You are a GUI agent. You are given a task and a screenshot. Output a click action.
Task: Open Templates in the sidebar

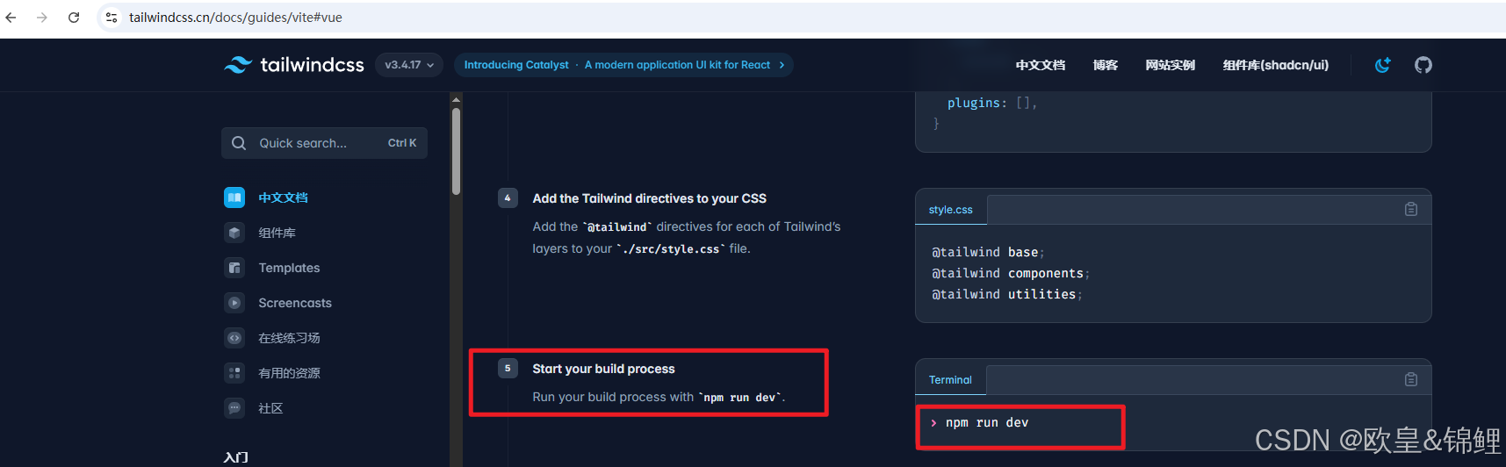click(x=289, y=268)
